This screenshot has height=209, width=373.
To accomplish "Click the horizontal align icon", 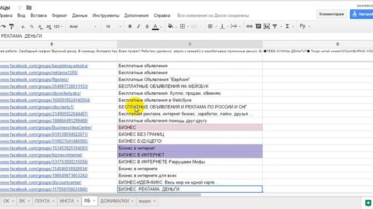I will [x=210, y=26].
